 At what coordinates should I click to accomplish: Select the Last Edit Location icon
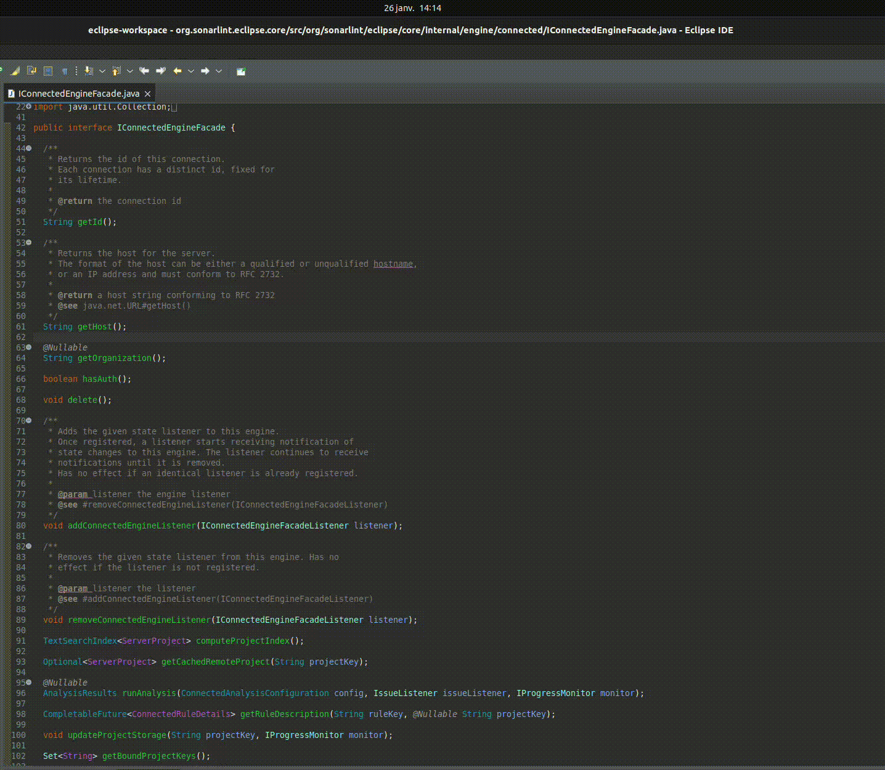click(144, 71)
